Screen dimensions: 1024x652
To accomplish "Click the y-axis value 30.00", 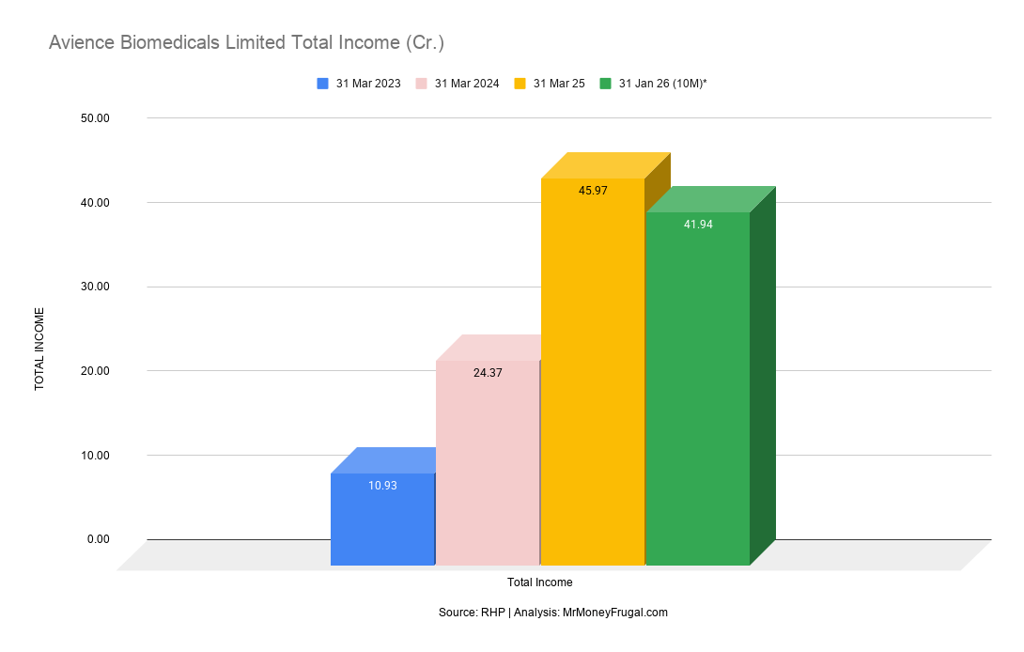I will click(x=95, y=287).
